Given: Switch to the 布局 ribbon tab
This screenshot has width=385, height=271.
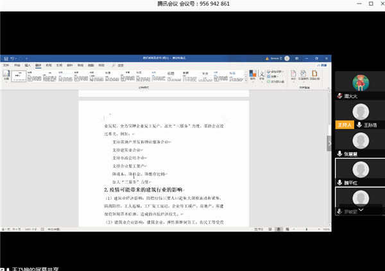Looking at the screenshot, I should point(49,65).
